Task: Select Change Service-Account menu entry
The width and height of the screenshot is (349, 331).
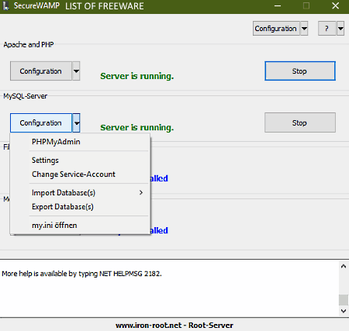Action: 80,174
